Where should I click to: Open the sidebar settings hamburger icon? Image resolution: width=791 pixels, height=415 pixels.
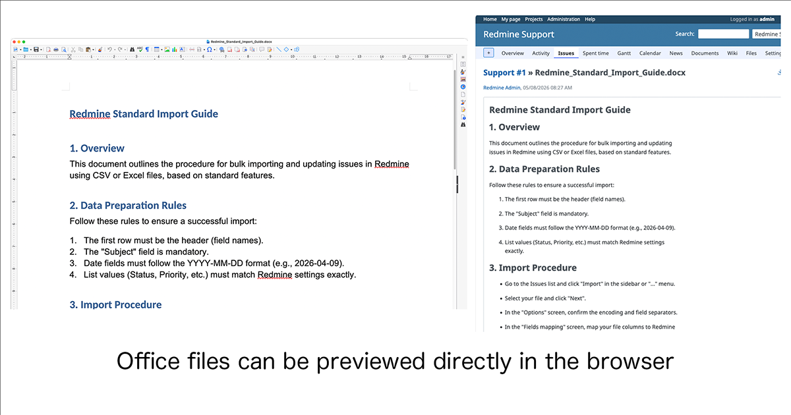coord(463,57)
